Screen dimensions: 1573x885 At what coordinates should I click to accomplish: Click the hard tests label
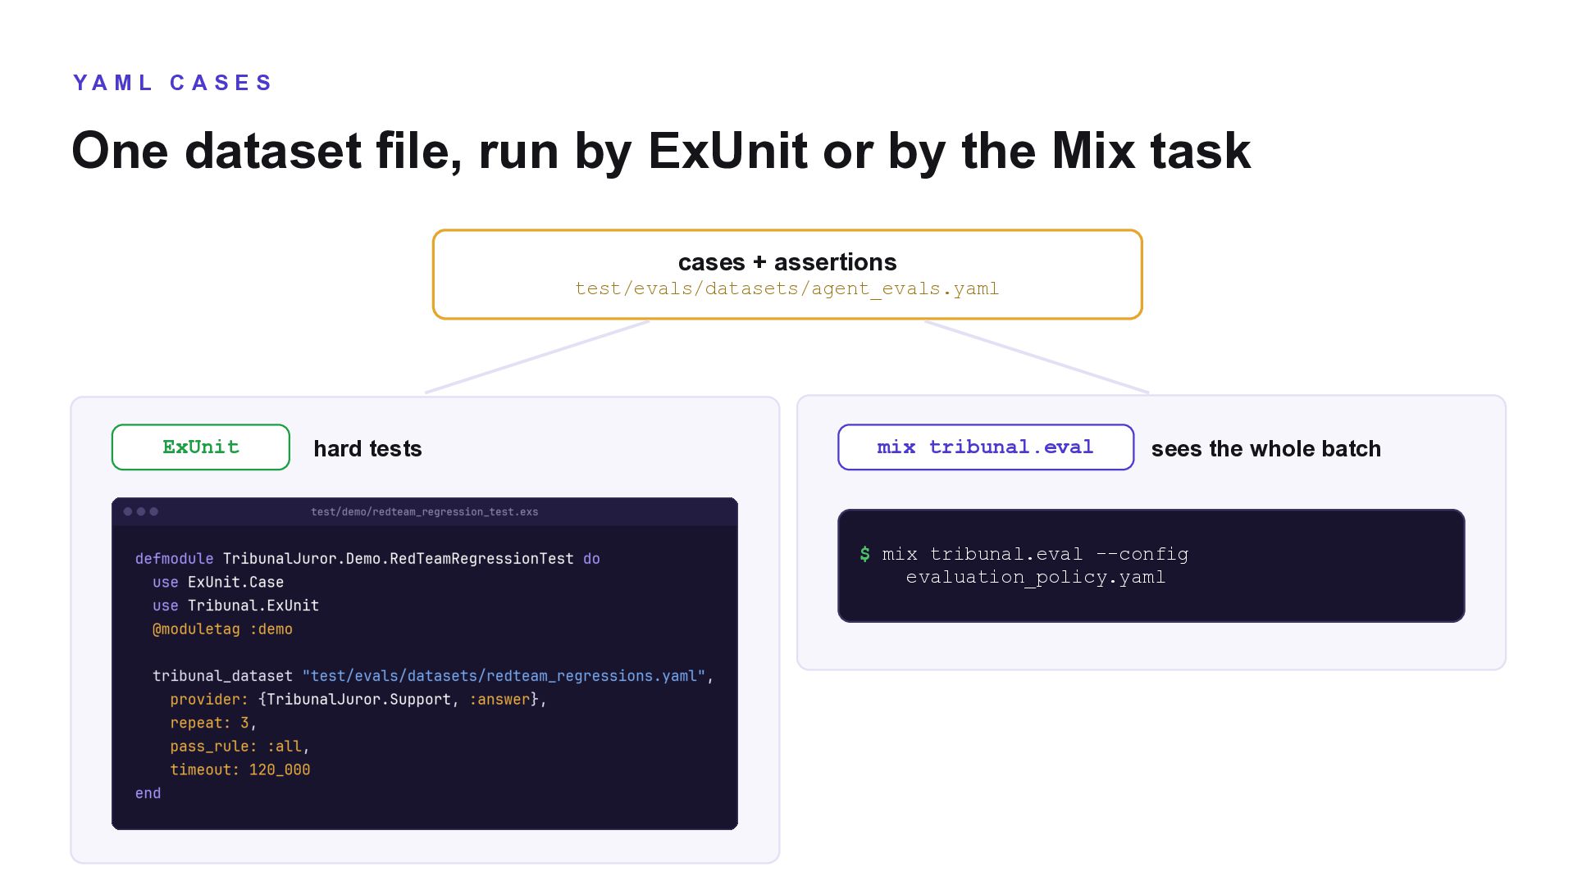click(x=367, y=449)
